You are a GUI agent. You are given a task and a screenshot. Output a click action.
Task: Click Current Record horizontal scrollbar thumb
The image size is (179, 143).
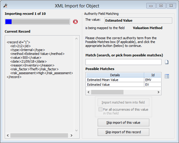[x=39, y=135]
